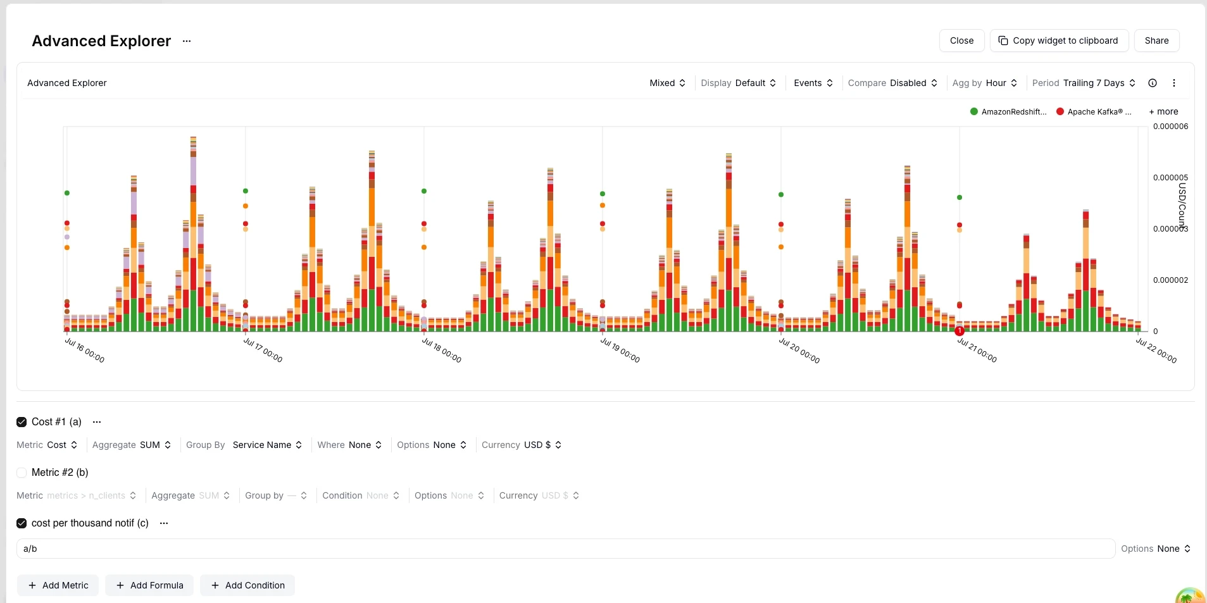
Task: Enable the Metric #2 (b) checkbox
Action: pos(22,473)
